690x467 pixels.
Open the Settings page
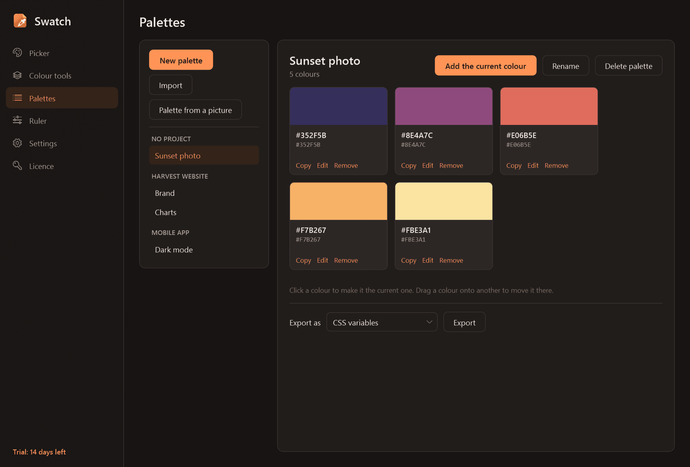(62, 143)
